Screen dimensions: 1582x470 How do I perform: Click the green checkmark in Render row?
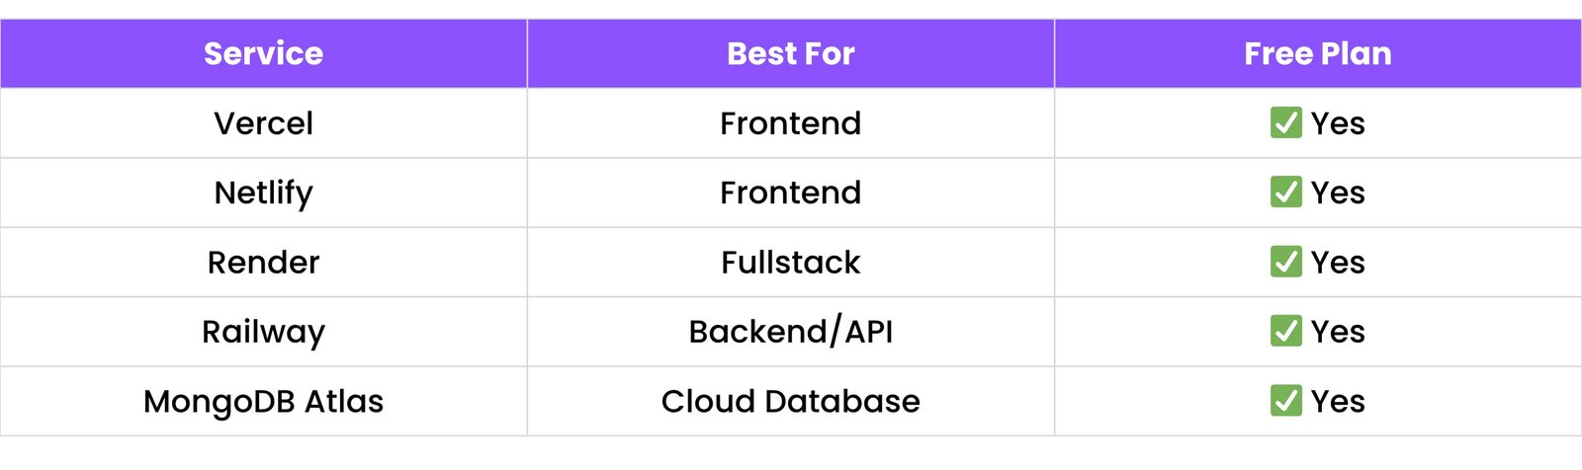[x=1285, y=262]
